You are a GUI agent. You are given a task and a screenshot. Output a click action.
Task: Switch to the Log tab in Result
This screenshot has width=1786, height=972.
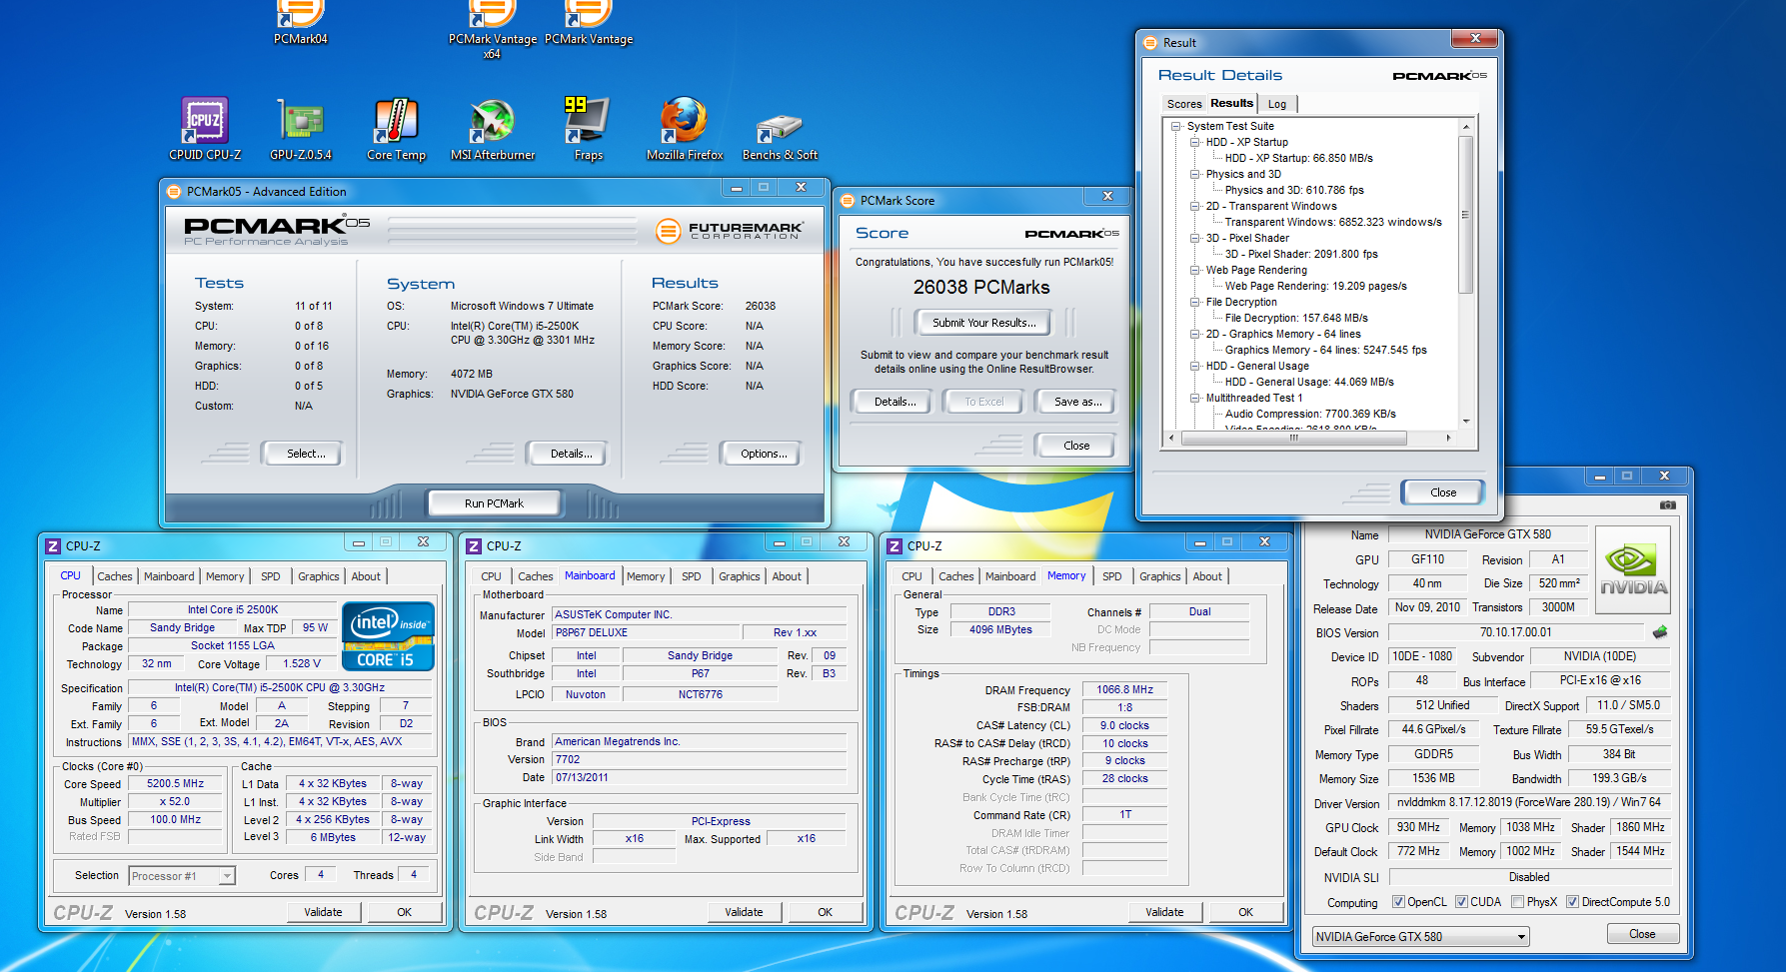pyautogui.click(x=1277, y=104)
